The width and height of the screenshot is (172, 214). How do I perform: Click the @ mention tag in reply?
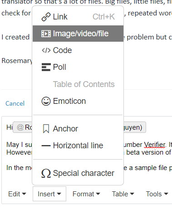[23, 127]
